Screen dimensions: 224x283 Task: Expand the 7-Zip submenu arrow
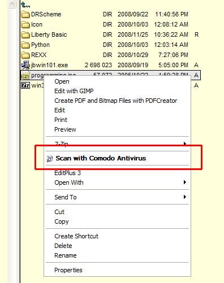coord(185,143)
